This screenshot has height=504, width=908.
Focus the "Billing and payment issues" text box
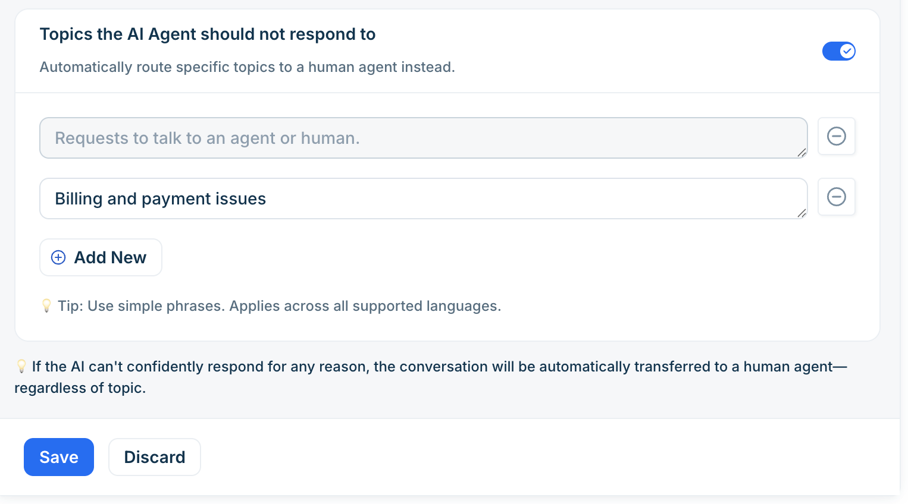click(x=424, y=199)
